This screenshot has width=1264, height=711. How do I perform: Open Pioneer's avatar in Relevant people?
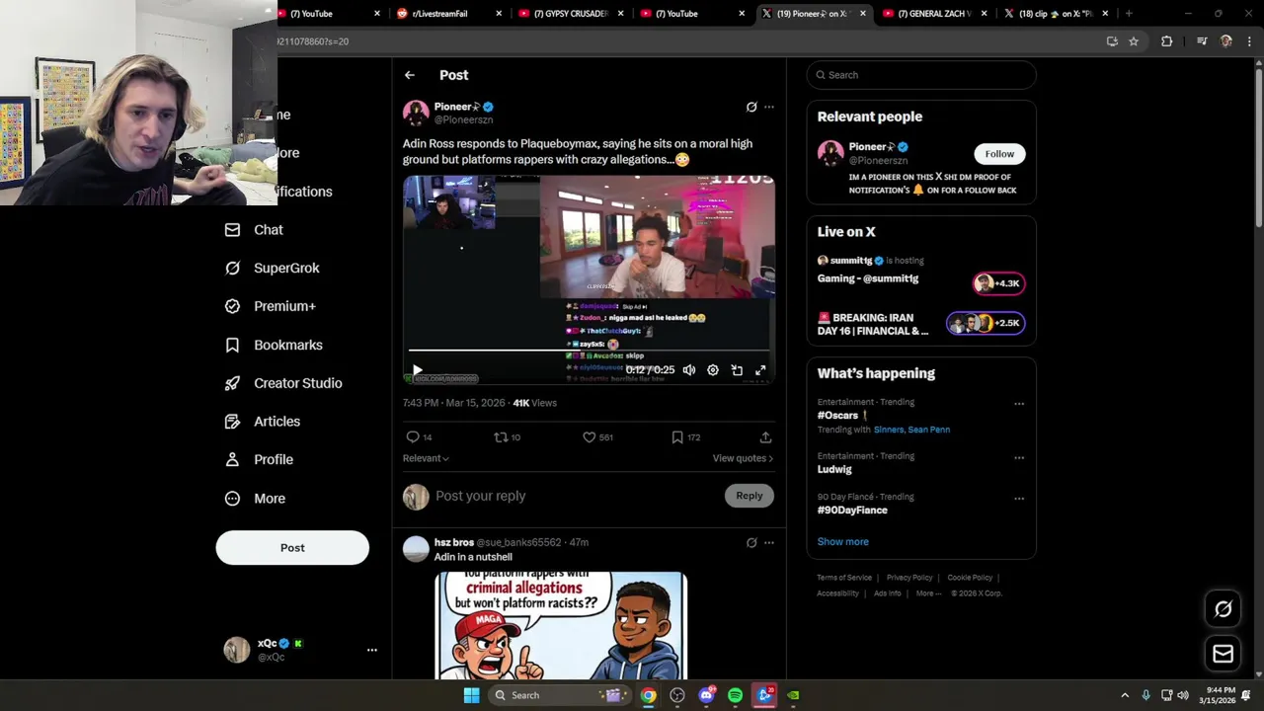(830, 153)
